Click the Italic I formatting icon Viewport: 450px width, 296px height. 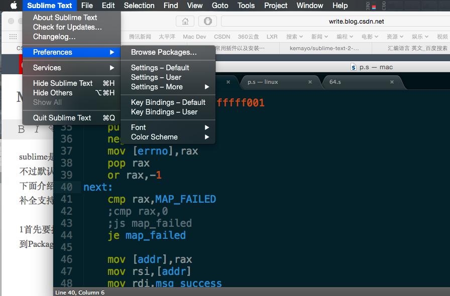click(37, 129)
